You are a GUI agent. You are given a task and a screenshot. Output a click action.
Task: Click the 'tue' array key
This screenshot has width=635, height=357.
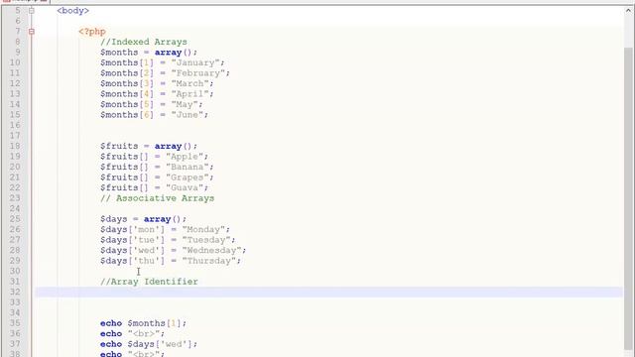(x=146, y=240)
